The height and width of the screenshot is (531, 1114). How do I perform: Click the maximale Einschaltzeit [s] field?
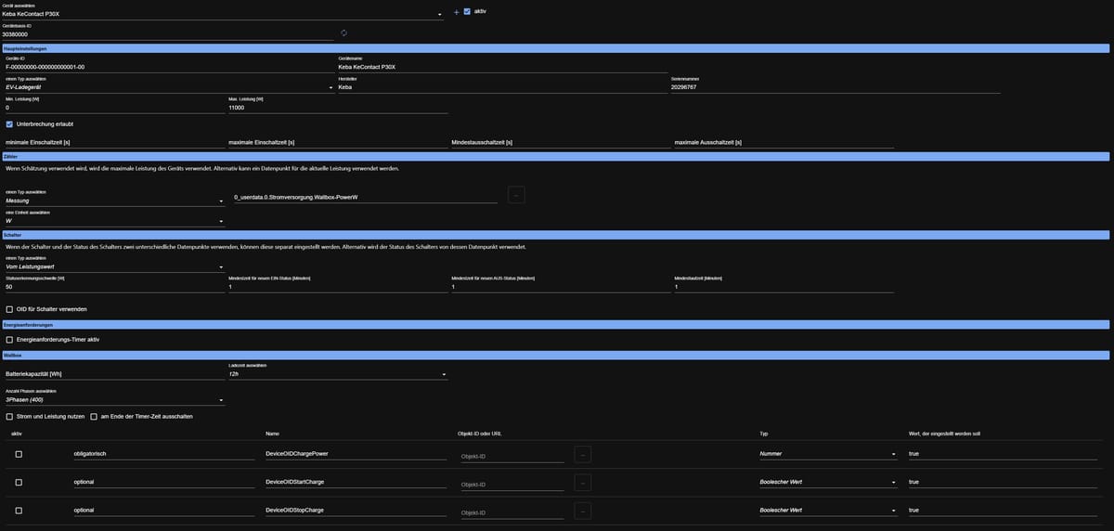point(338,142)
